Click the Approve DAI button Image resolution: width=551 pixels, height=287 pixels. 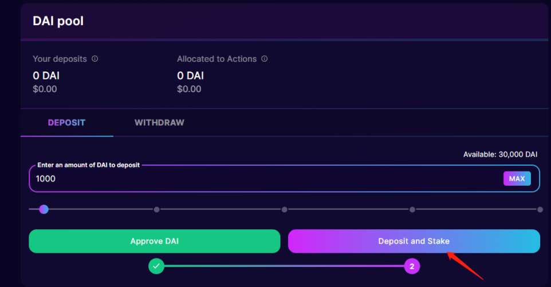pos(154,241)
